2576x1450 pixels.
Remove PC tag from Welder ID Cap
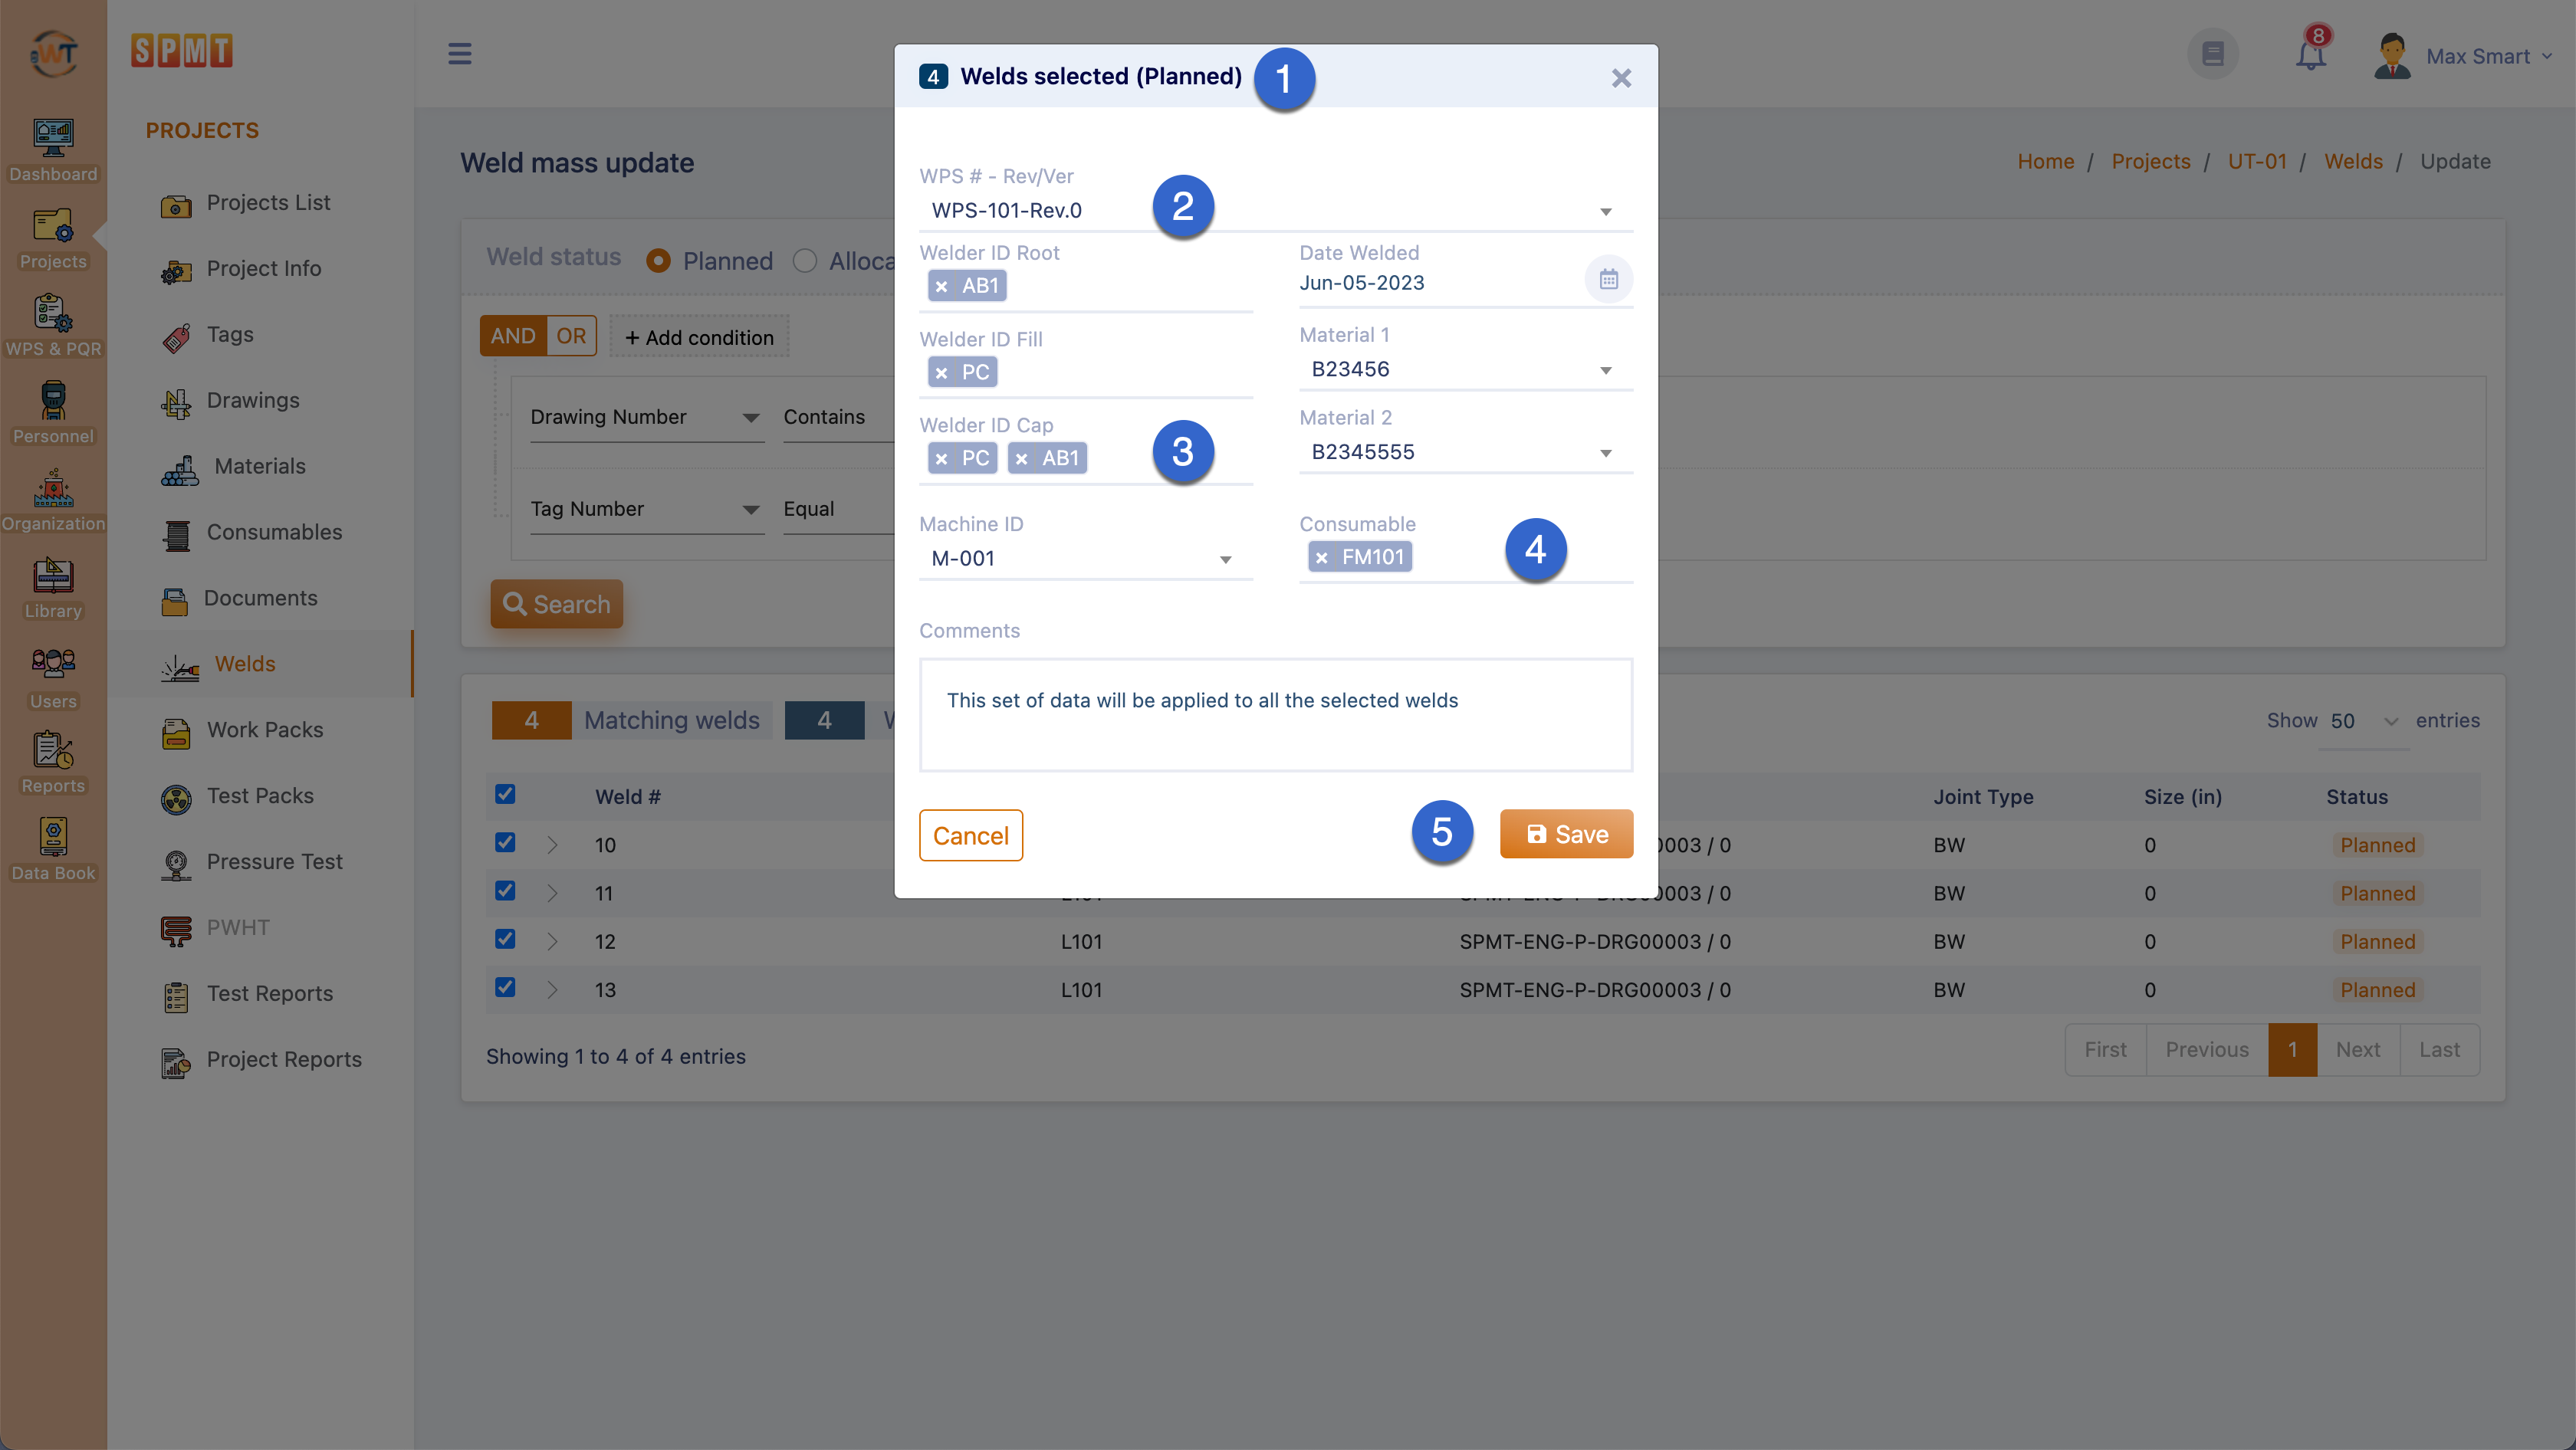(x=941, y=459)
